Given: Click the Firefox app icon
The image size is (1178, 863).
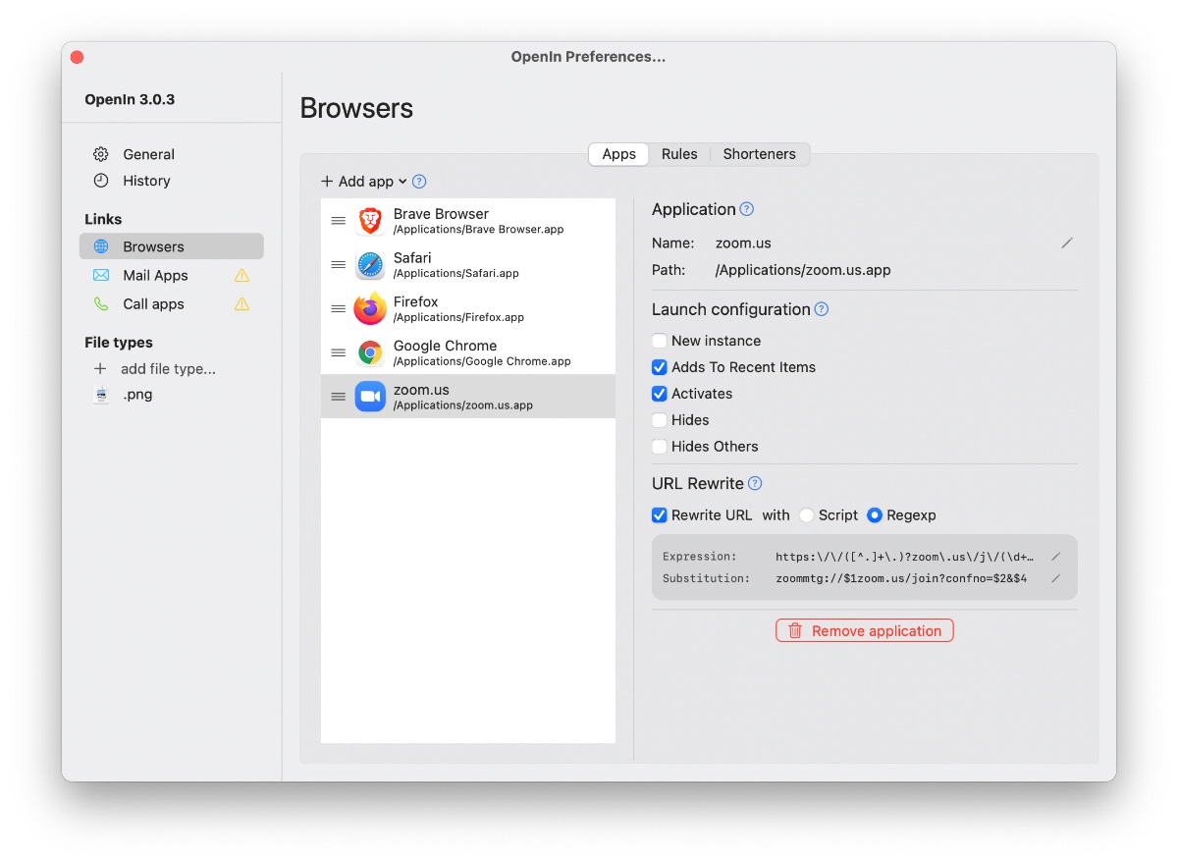Looking at the screenshot, I should 370,309.
